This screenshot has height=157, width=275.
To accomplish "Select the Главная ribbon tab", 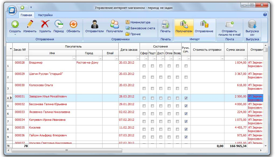I will tap(26, 15).
